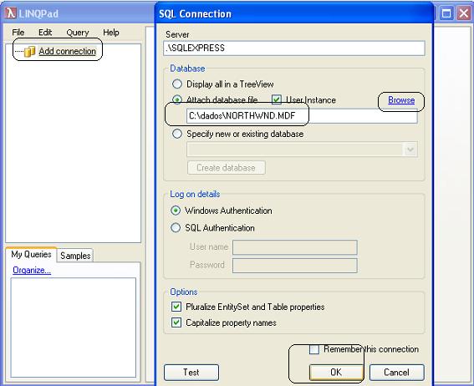Choose SQL Authentication radio button
Viewport: 474px width, 386px height.
point(176,228)
